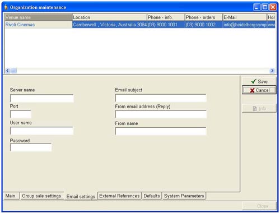Image resolution: width=280 pixels, height=213 pixels.
Task: Click the info@heidelbergsymp email cell
Action: coord(245,25)
